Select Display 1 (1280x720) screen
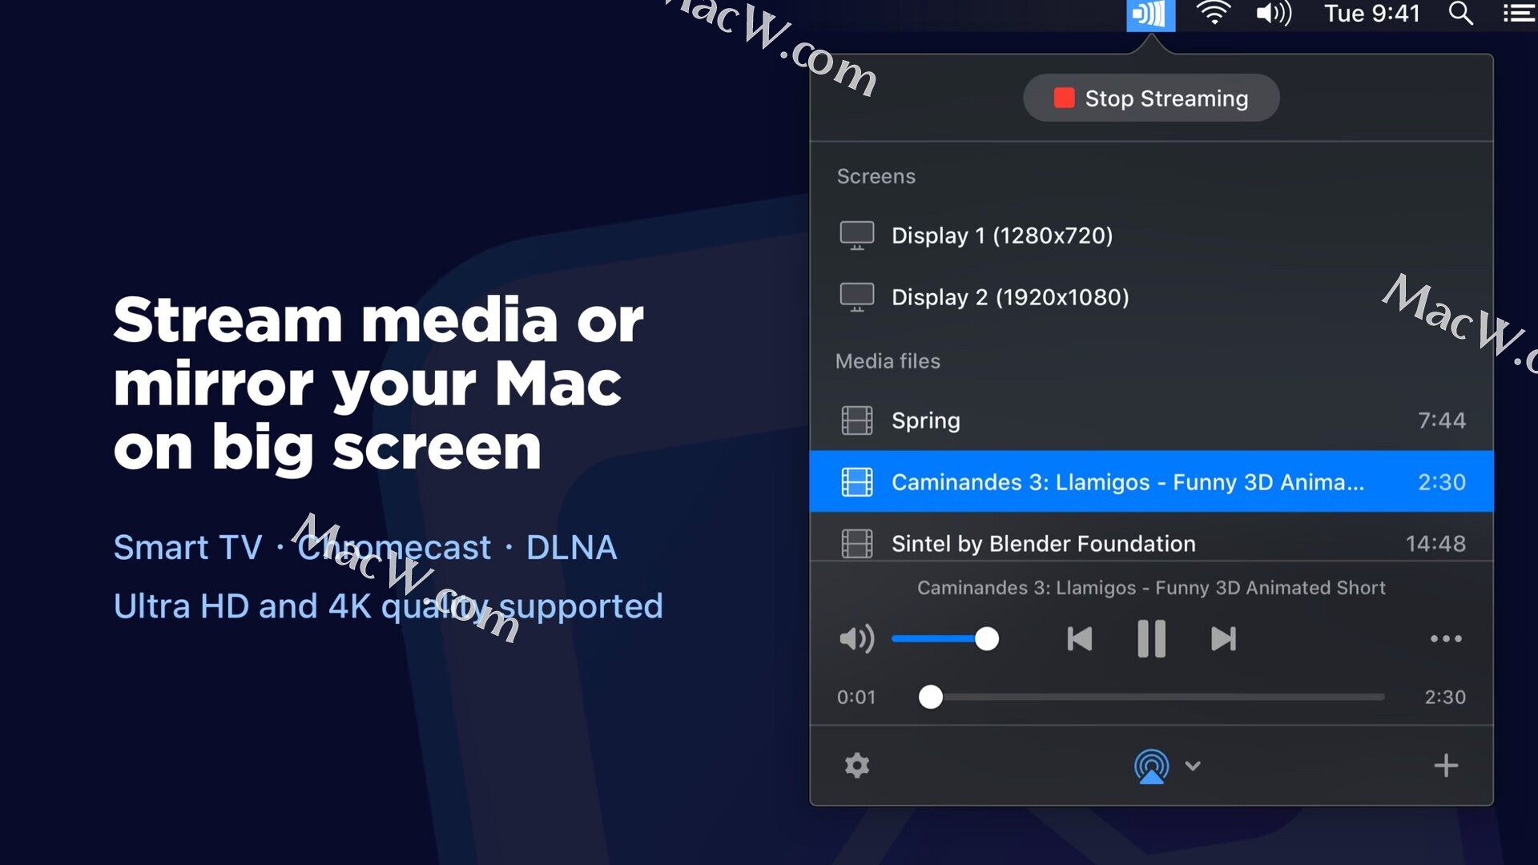 click(1151, 235)
